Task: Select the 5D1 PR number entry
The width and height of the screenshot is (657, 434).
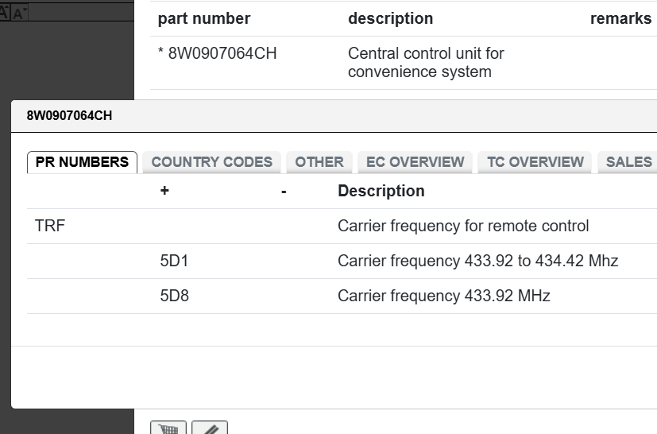Action: coord(174,262)
